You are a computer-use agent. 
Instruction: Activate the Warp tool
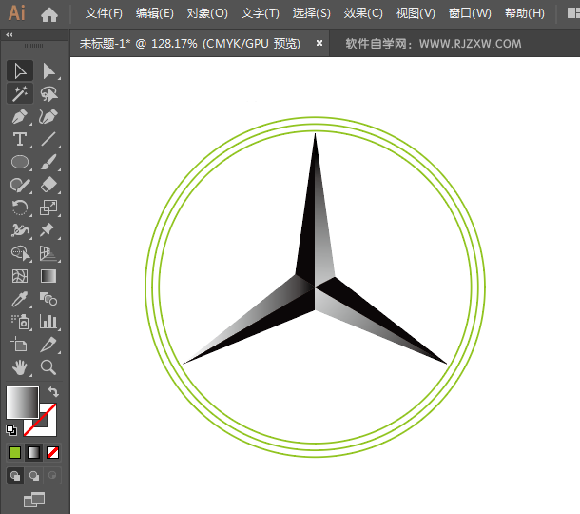tap(20, 230)
